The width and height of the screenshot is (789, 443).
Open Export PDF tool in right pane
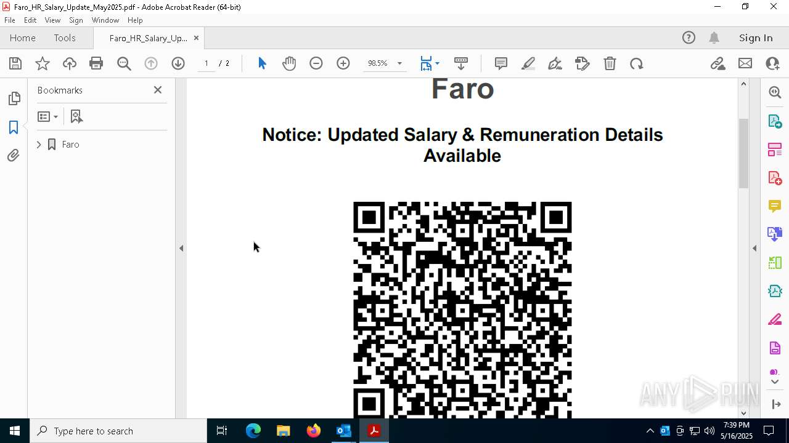pyautogui.click(x=775, y=121)
